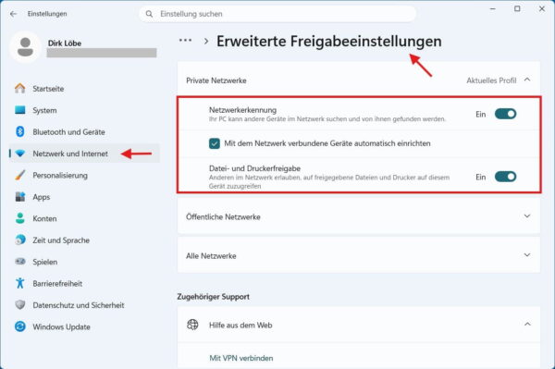Go to Windows Update page
The width and height of the screenshot is (555, 369).
[x=84, y=326]
